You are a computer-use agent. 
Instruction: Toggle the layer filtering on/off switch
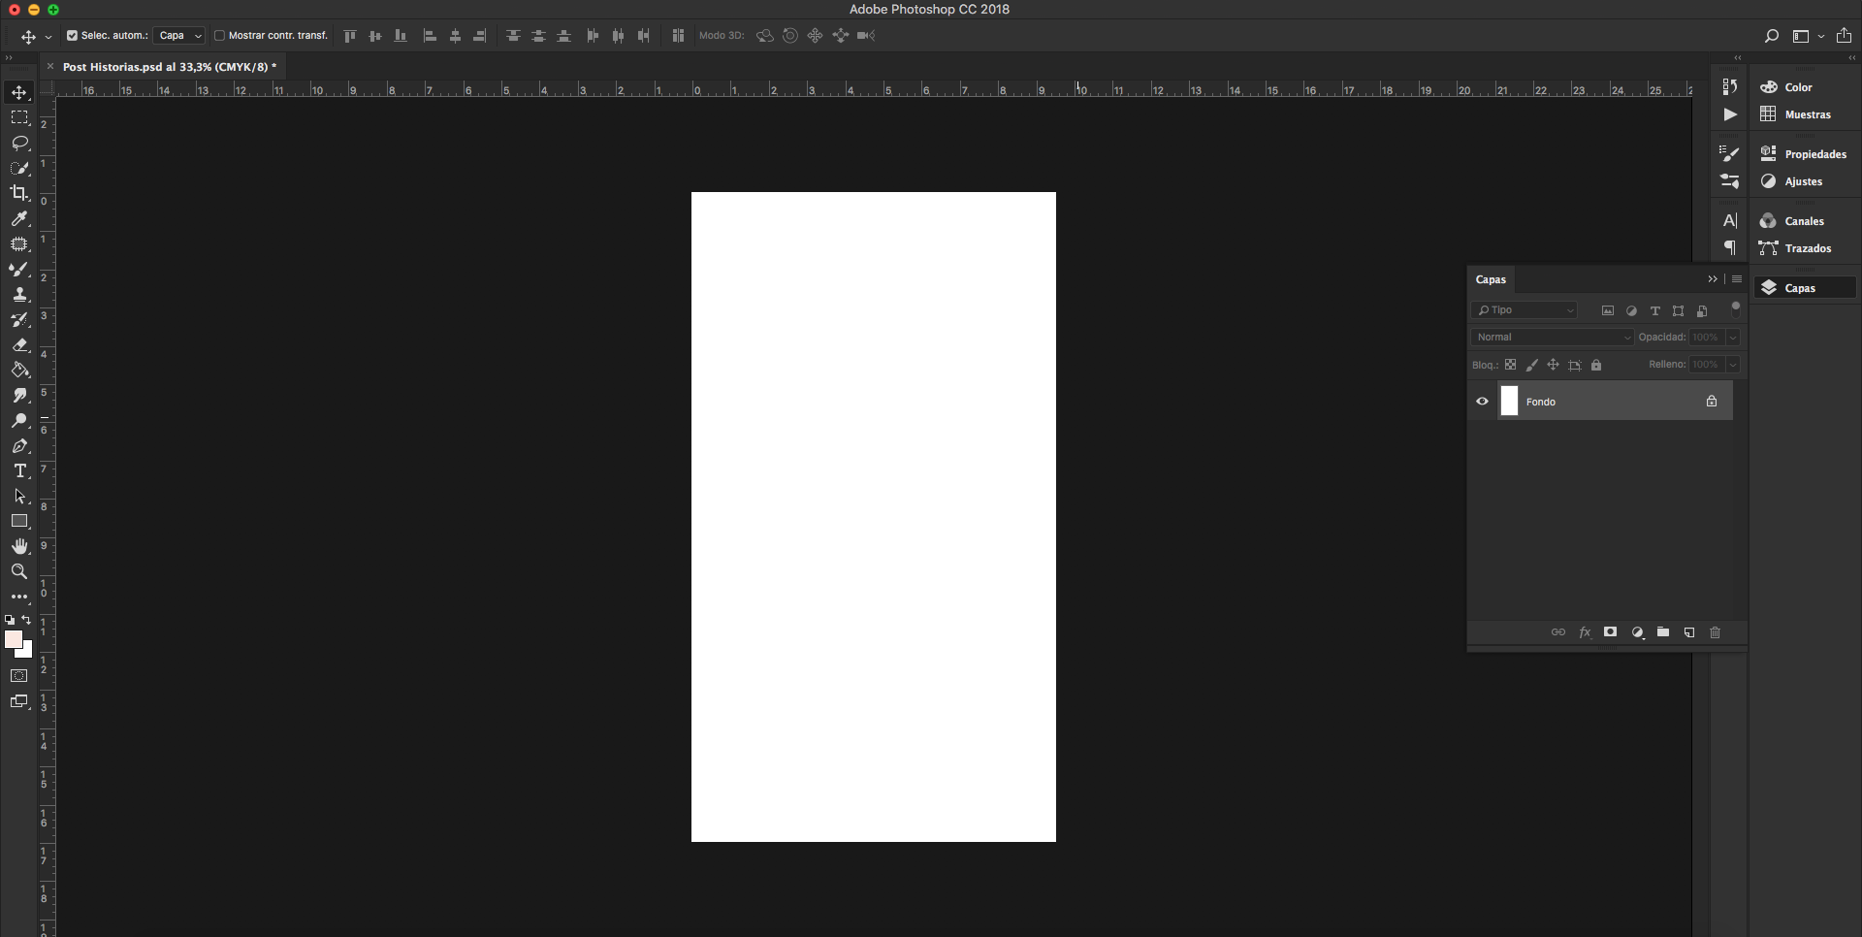tap(1736, 309)
